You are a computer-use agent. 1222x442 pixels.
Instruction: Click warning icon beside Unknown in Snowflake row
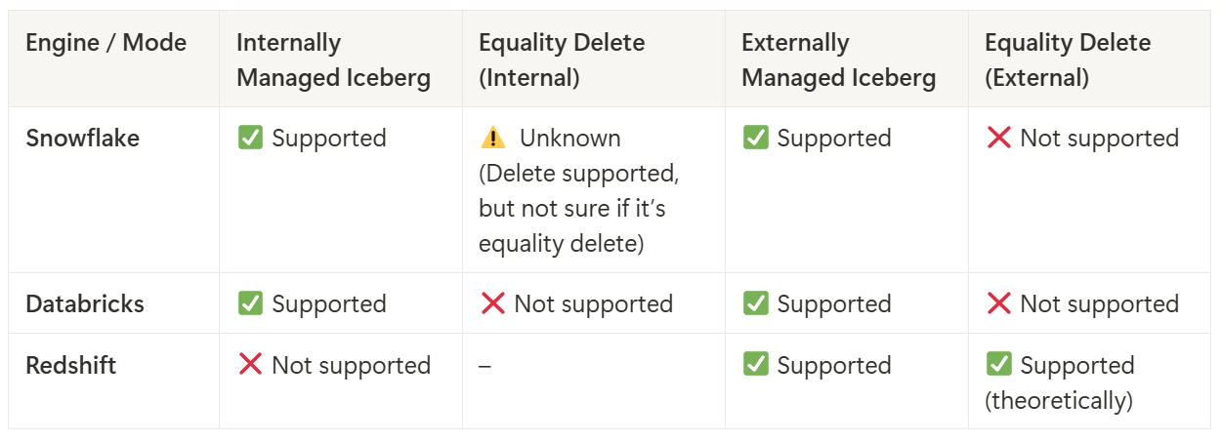click(493, 138)
